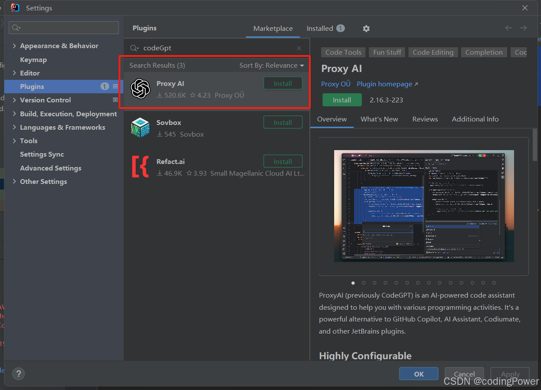Click the Proxy AI name in results
Screen dimensions: 541x390
[170, 83]
